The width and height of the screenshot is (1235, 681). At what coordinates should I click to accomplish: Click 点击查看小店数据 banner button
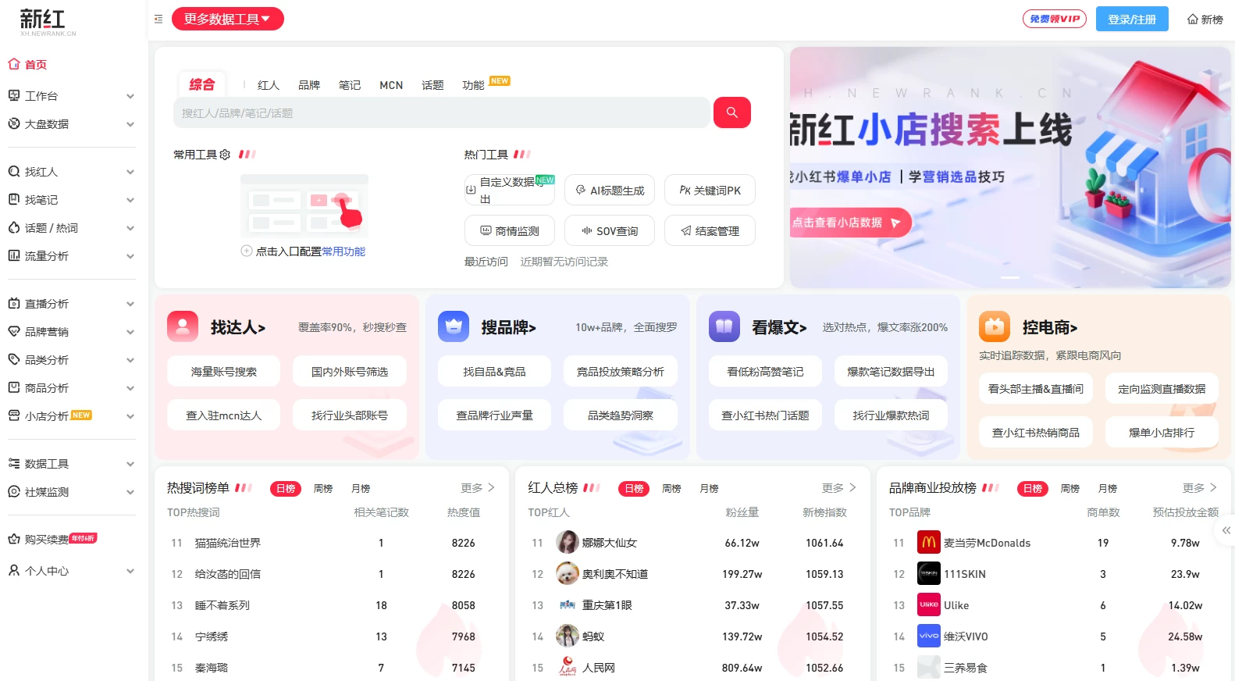point(849,223)
